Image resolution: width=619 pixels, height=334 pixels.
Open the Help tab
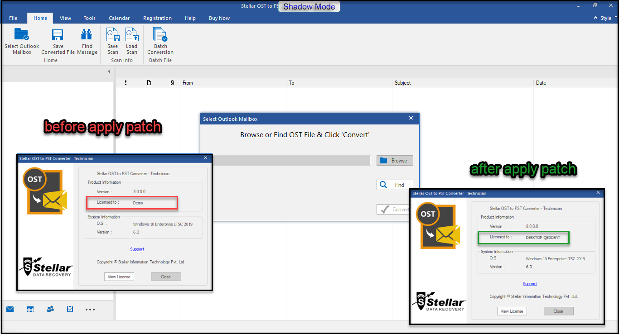click(190, 18)
